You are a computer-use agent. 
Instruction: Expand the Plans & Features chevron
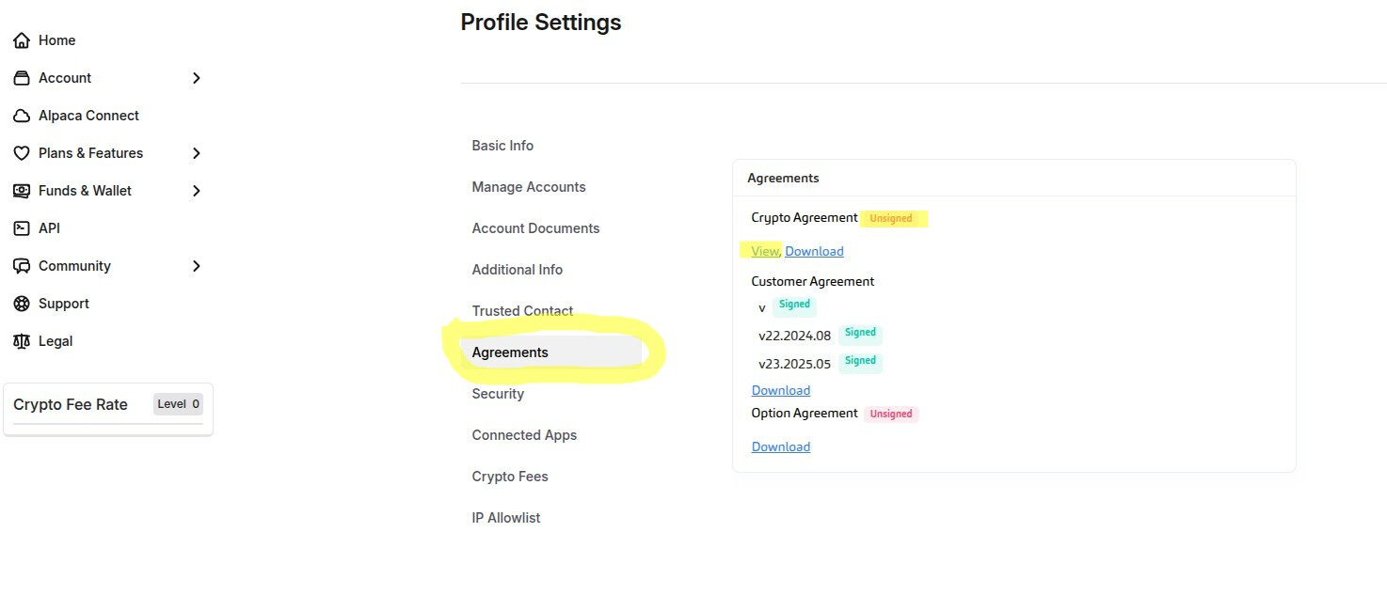[x=197, y=153]
